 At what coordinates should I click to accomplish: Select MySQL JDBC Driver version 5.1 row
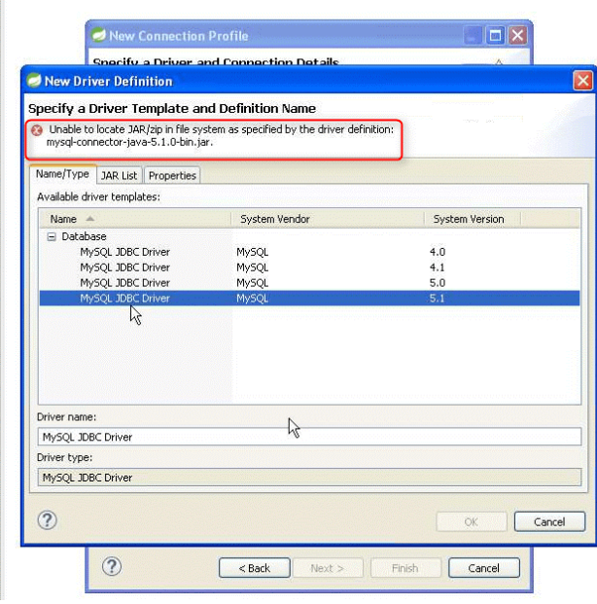coord(309,299)
